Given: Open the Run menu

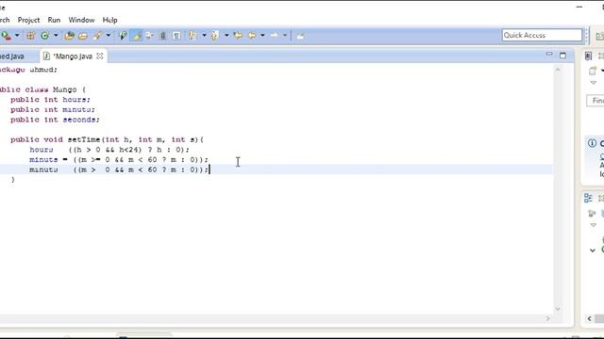Looking at the screenshot, I should [54, 20].
